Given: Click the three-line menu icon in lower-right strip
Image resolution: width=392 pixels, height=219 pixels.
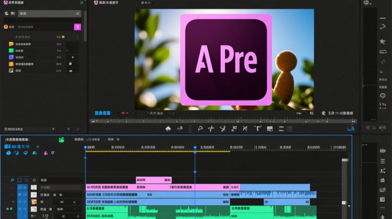Looking at the screenshot, I should pyautogui.click(x=382, y=161).
